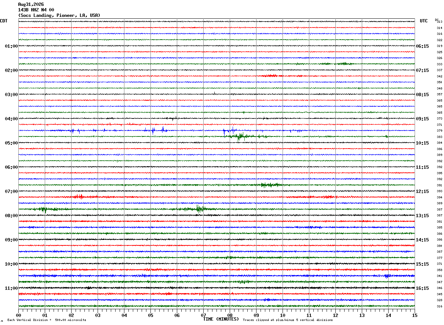The height and width of the screenshot is (325, 444).
Task: Select the 16:15 UTC row label
Action: [x=422, y=288]
